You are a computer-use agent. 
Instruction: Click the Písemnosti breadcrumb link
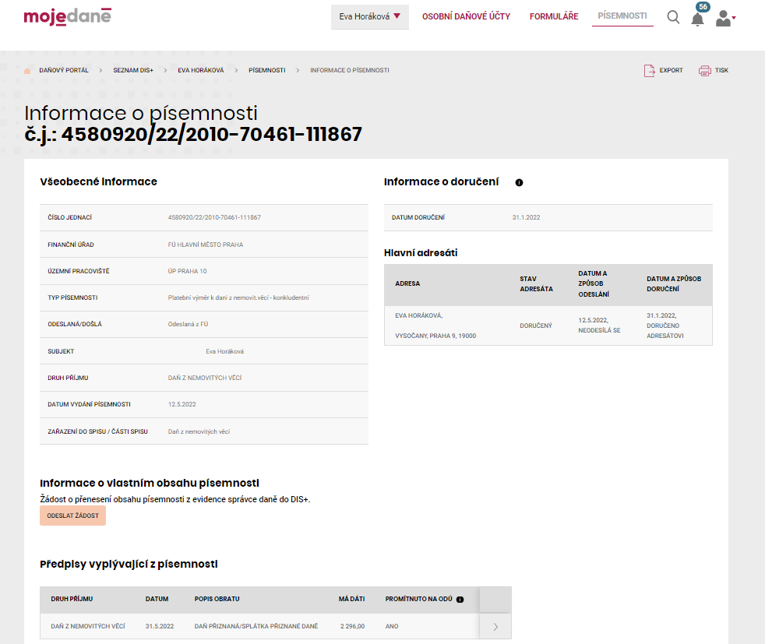tap(266, 71)
